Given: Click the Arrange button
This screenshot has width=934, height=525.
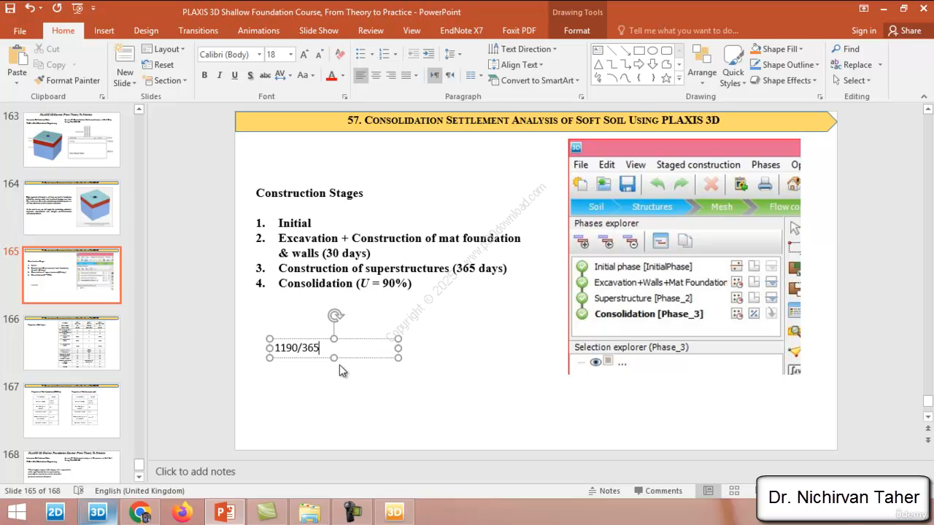Looking at the screenshot, I should tap(702, 65).
